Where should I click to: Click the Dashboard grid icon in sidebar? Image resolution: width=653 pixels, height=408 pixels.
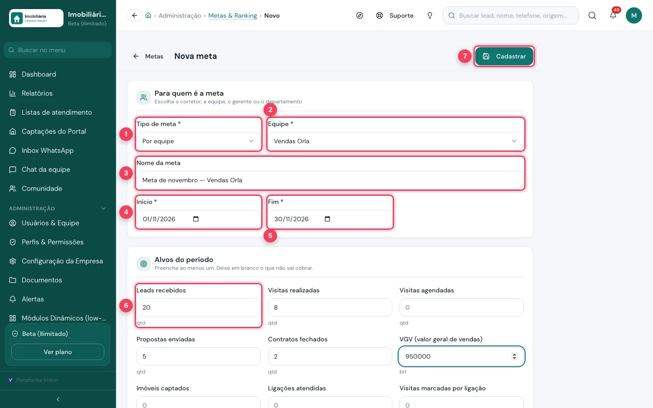click(x=13, y=74)
